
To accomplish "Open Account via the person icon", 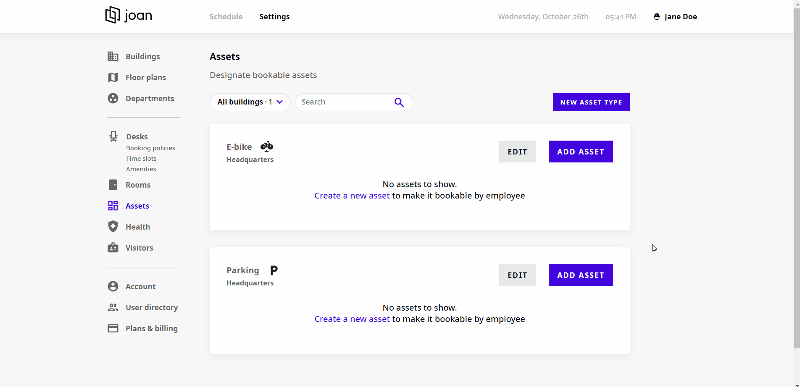I will (113, 286).
